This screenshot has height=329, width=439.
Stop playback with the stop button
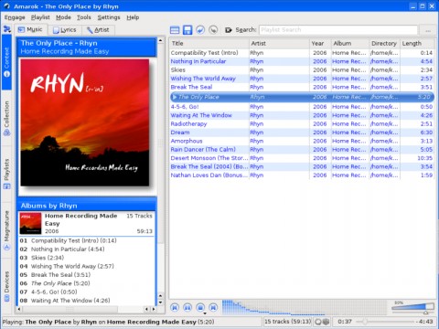click(x=200, y=308)
